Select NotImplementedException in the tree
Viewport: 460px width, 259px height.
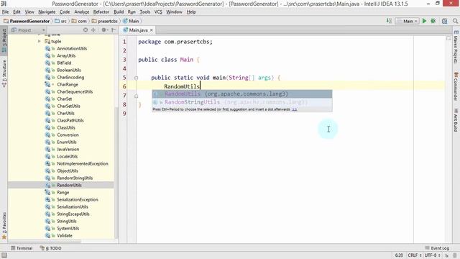click(x=83, y=163)
